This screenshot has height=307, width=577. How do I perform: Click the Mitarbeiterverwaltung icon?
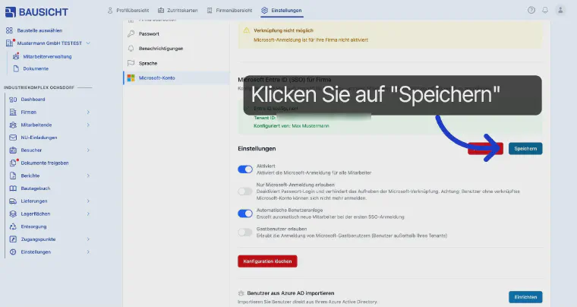pos(15,56)
